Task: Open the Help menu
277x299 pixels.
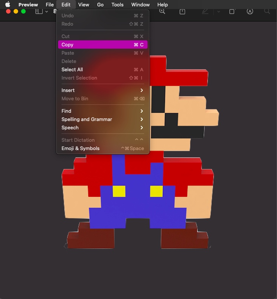Action: tap(162, 5)
